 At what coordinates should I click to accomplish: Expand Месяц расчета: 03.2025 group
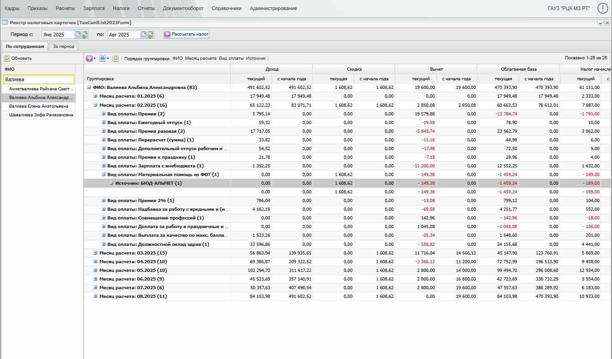click(x=96, y=253)
